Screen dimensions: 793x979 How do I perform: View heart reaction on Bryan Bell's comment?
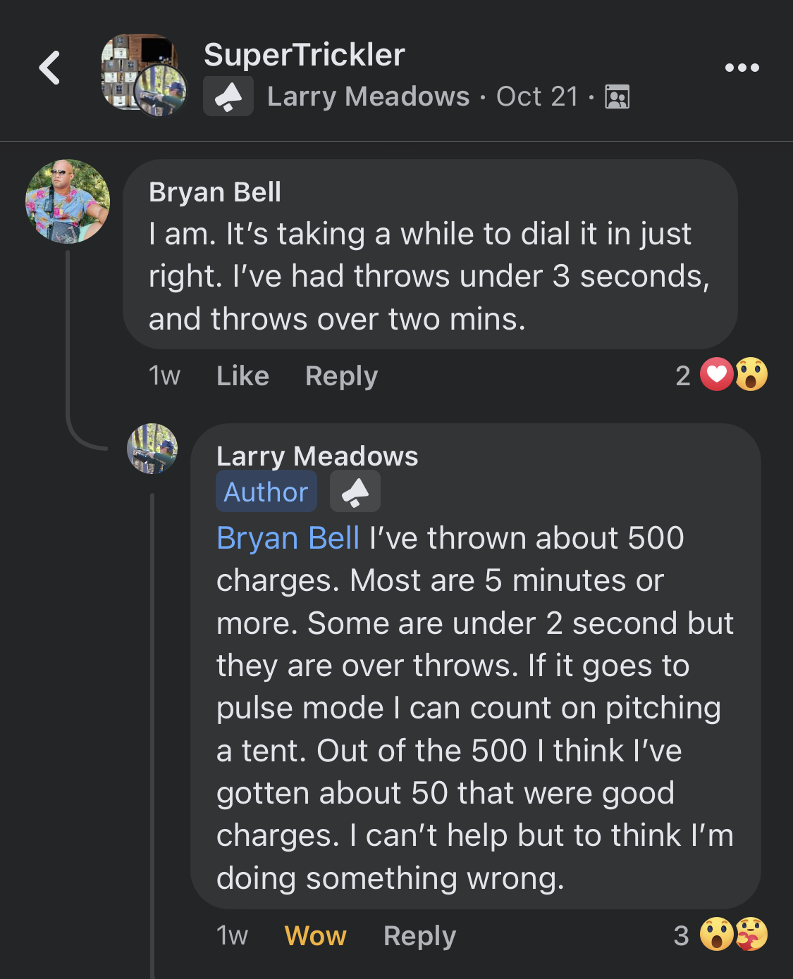[717, 375]
